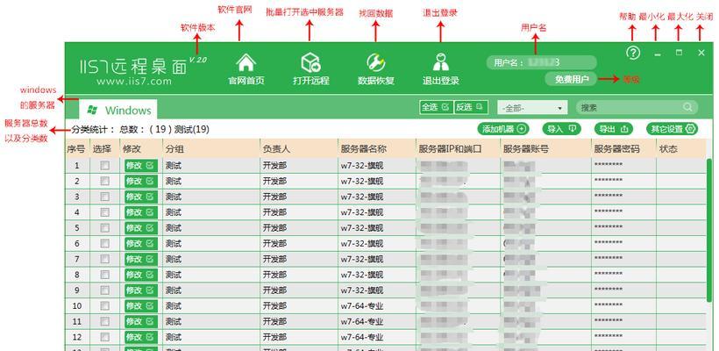Tick the checkbox in row 7

[x=105, y=259]
